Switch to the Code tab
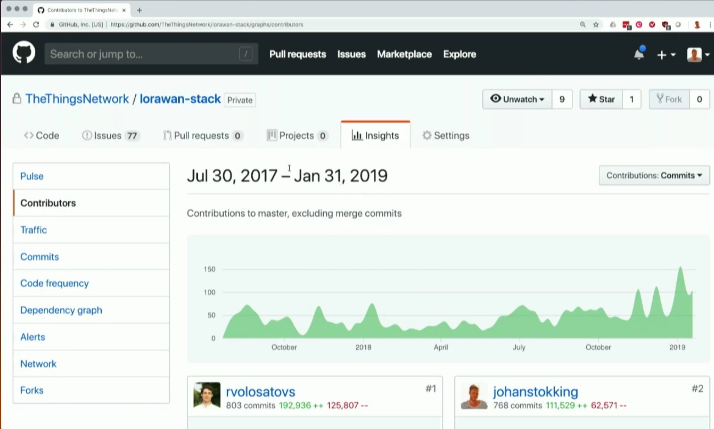The height and width of the screenshot is (429, 714). click(x=42, y=135)
